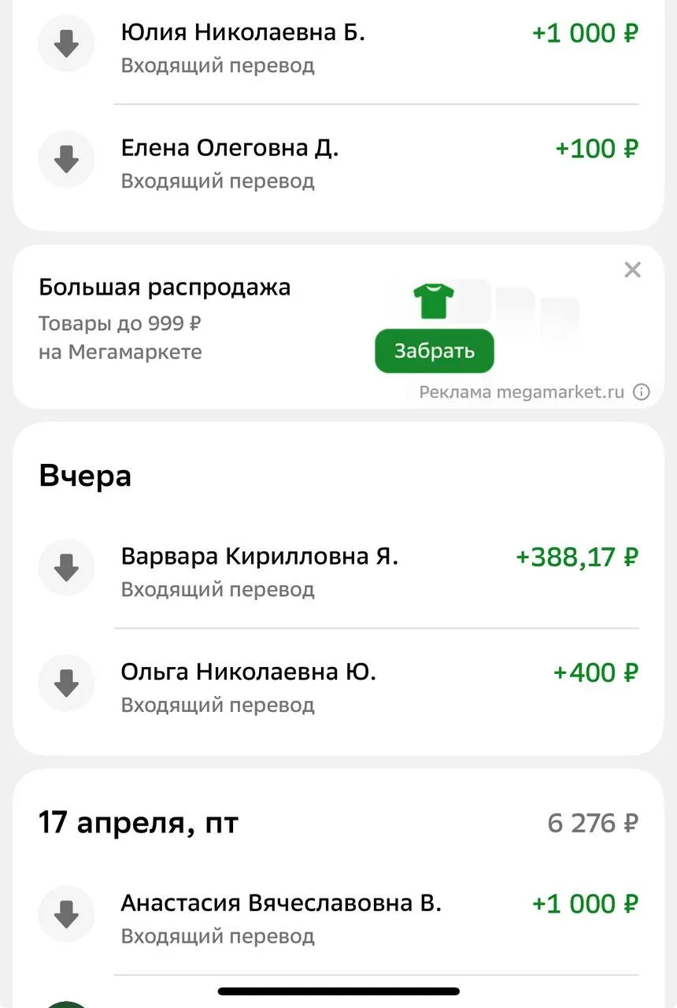Open the transfer from Юлия Николаевна Б.

(242, 33)
